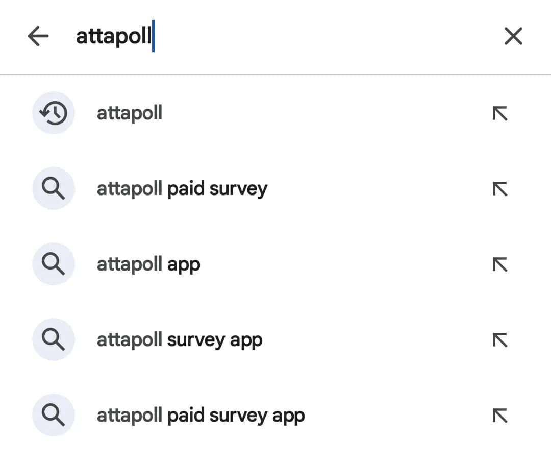Insert 'attapoll paid survey app' via arrow icon
Image resolution: width=551 pixels, height=464 pixels.
click(x=499, y=416)
